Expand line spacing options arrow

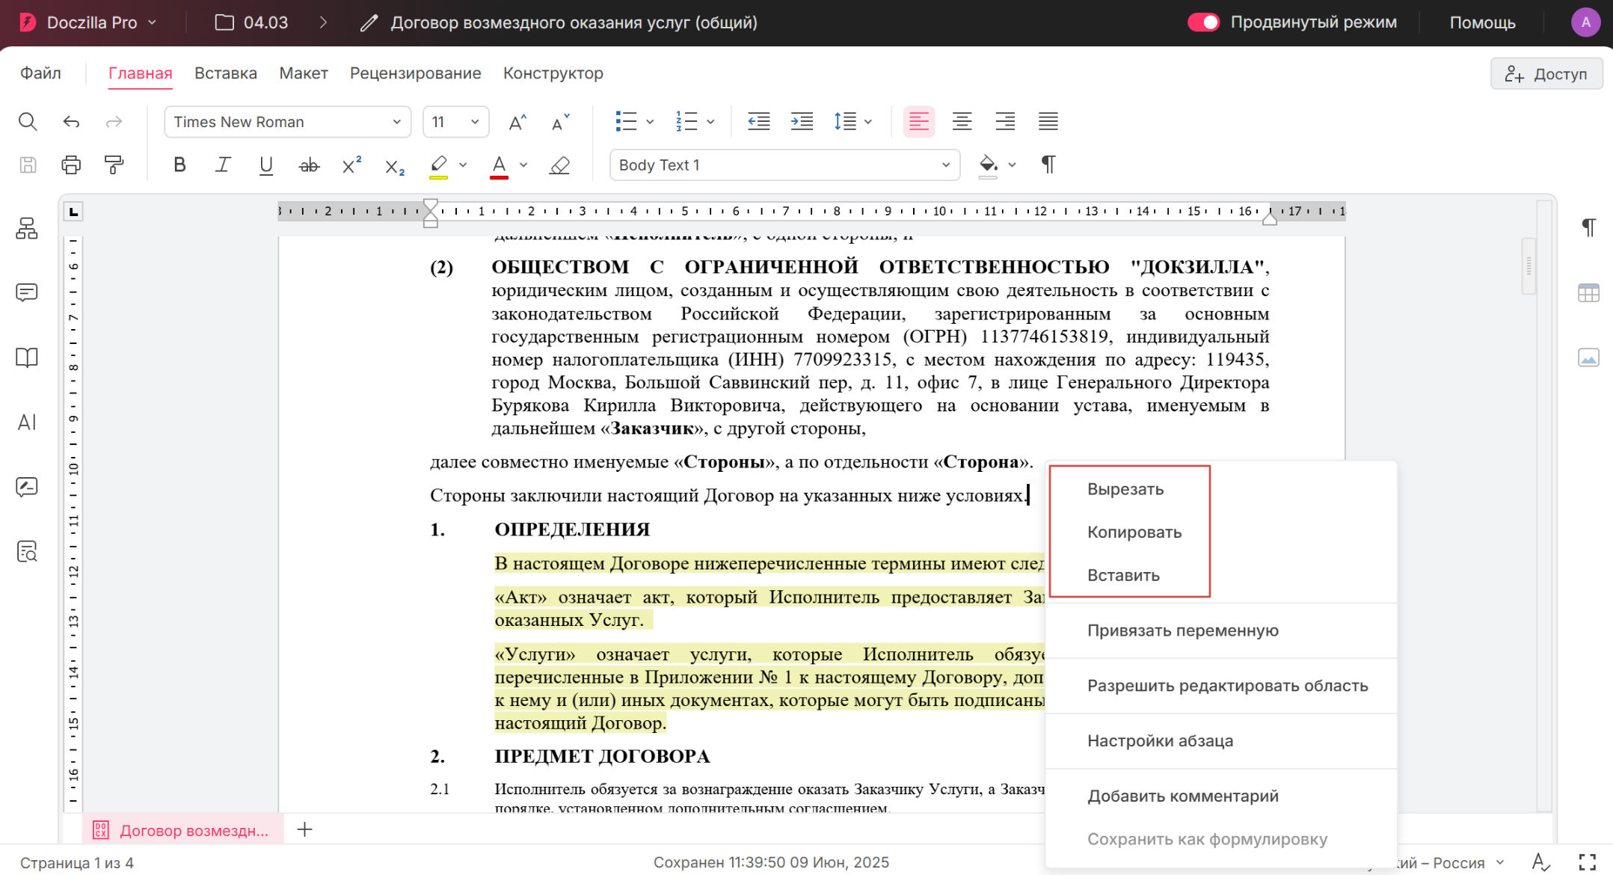(868, 122)
